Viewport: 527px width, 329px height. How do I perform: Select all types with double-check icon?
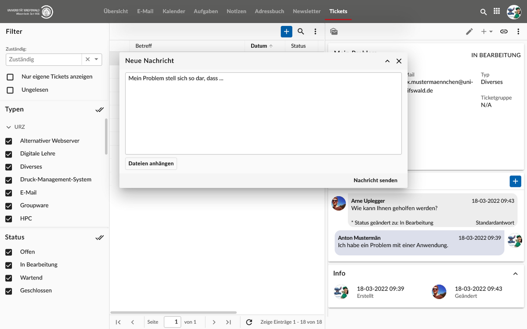[x=100, y=110]
